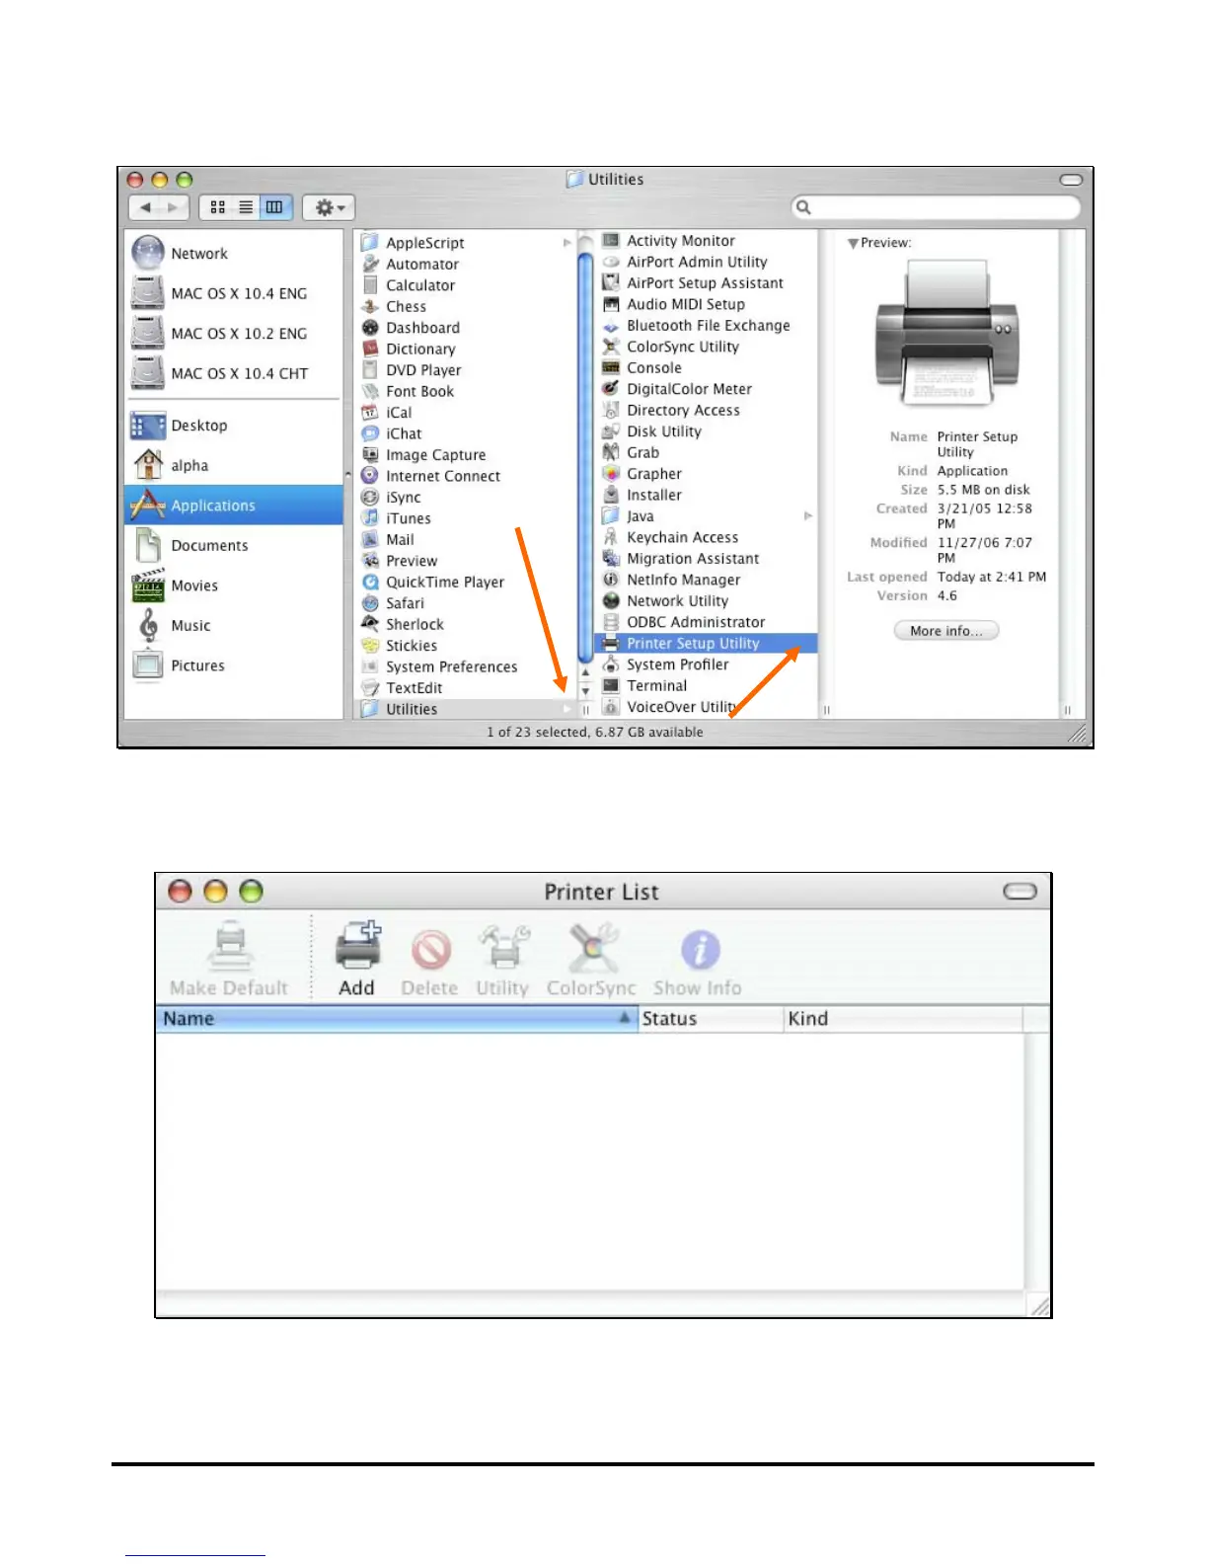Expand the Java folder arrow

808,516
